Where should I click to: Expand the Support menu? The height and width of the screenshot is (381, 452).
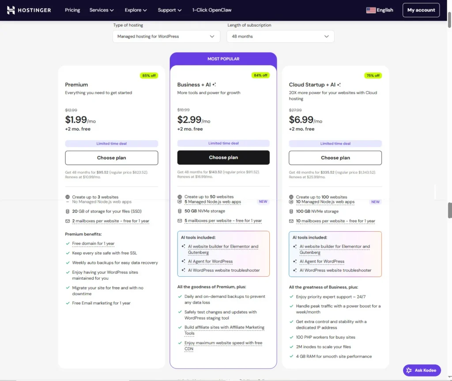click(169, 10)
